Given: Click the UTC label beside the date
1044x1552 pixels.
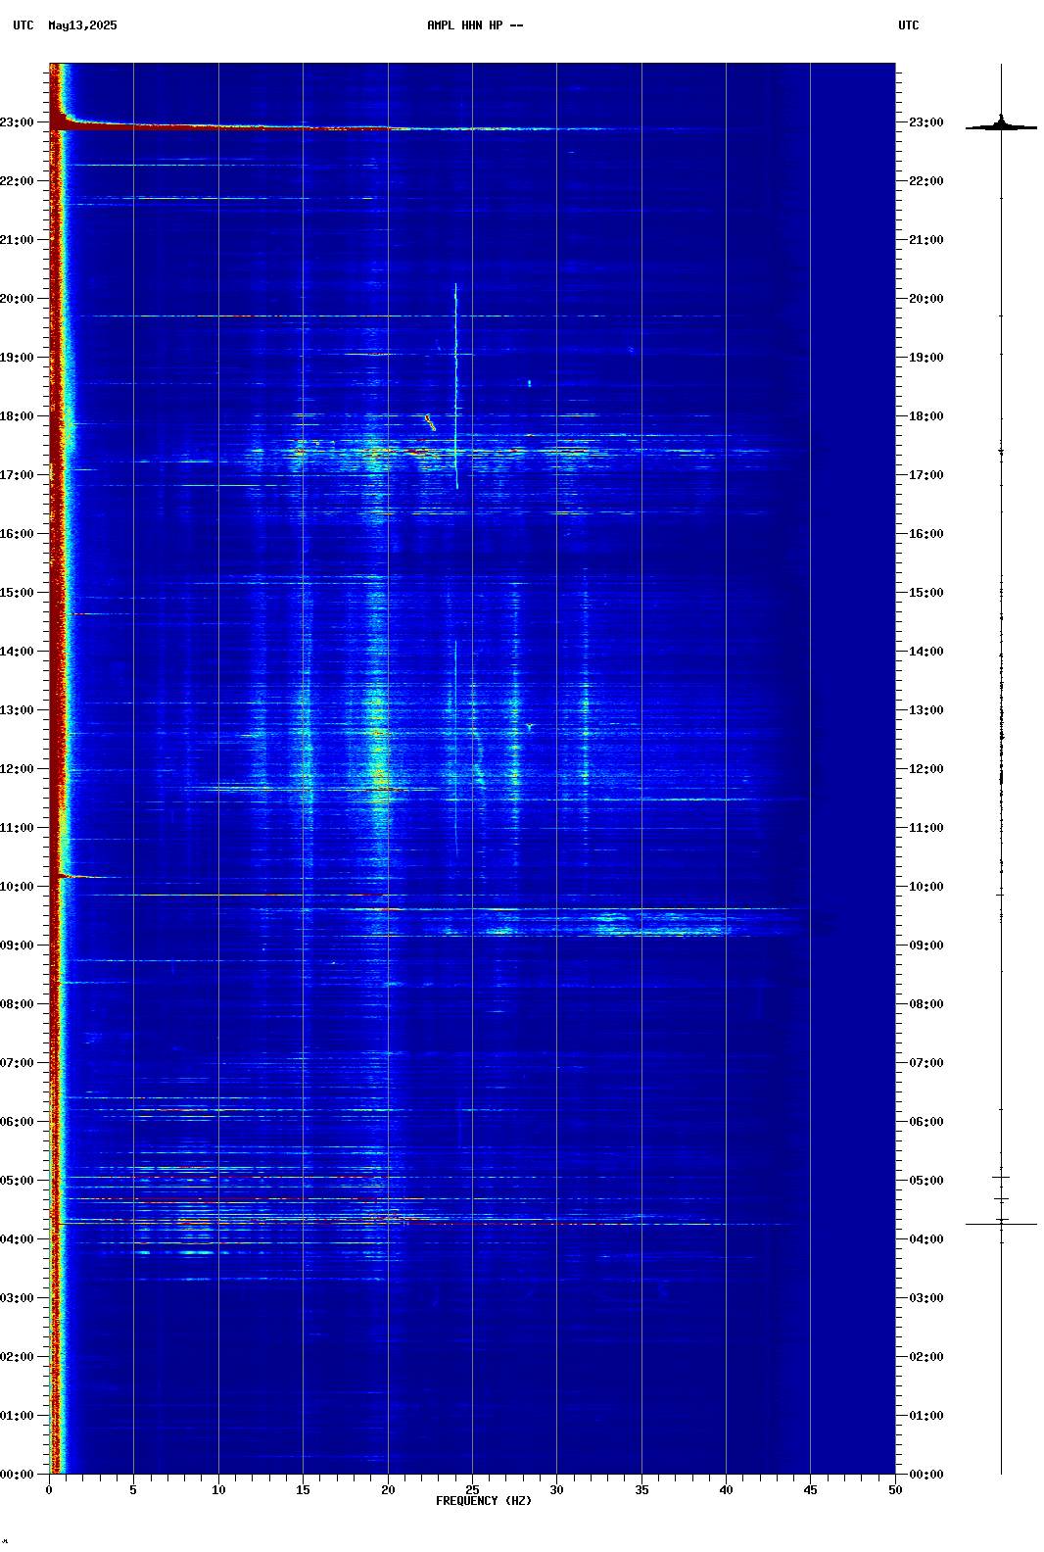Looking at the screenshot, I should (24, 25).
